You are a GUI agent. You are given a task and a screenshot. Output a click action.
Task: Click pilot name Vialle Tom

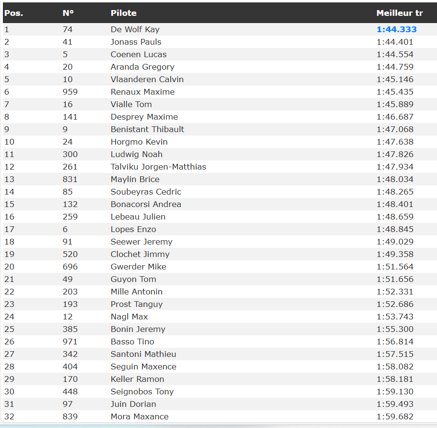tap(131, 104)
